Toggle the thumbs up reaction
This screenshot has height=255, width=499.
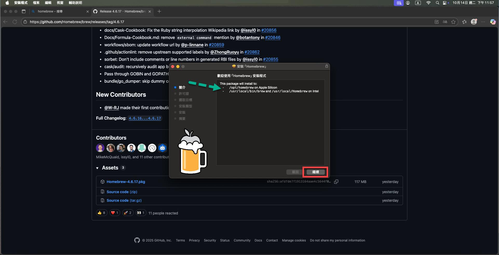click(x=102, y=213)
